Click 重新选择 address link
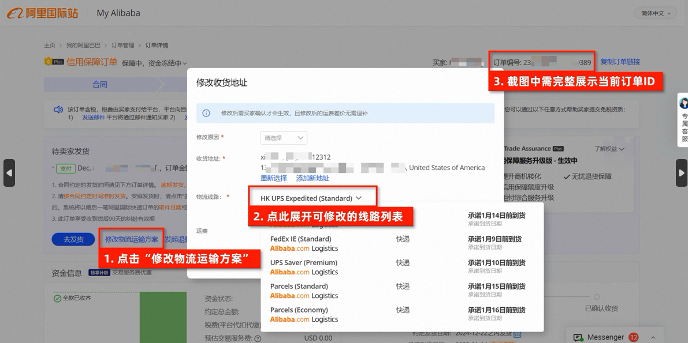This screenshot has height=343, width=688. coord(274,178)
